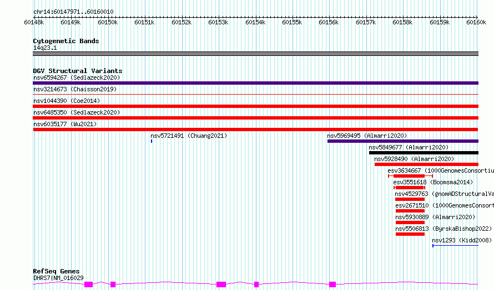Open nsv1293 (Kidd2008) label
The width and height of the screenshot is (494, 290).
click(x=462, y=240)
